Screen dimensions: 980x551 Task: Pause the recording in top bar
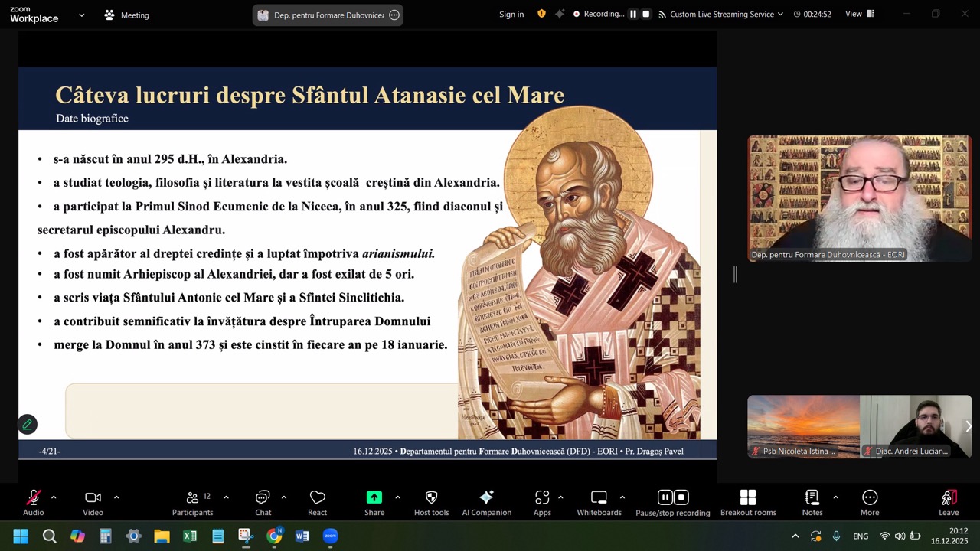[x=633, y=14]
